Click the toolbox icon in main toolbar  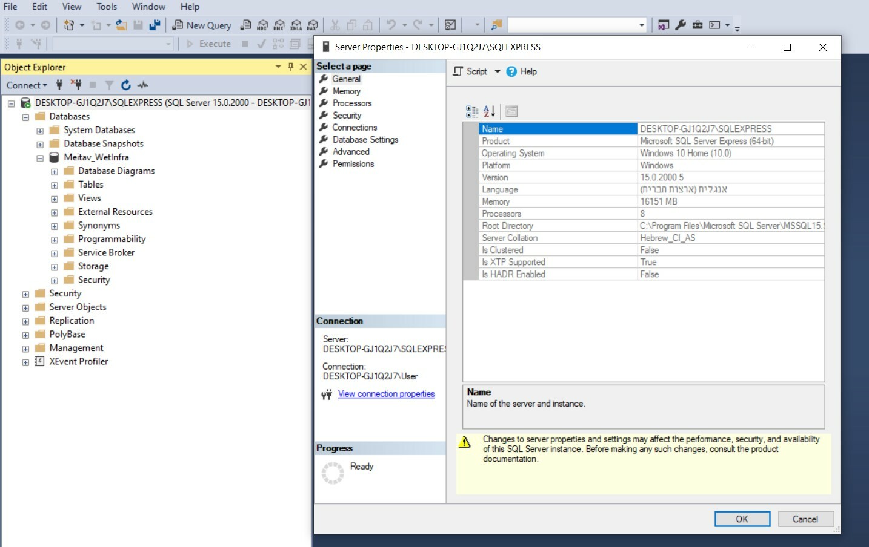698,25
